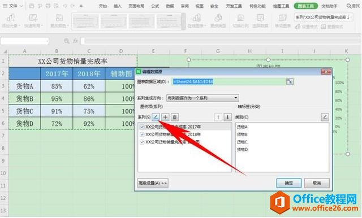Click the undo arrow in quick toolbar
Image resolution: width=362 pixels, height=218 pixels.
pos(64,6)
